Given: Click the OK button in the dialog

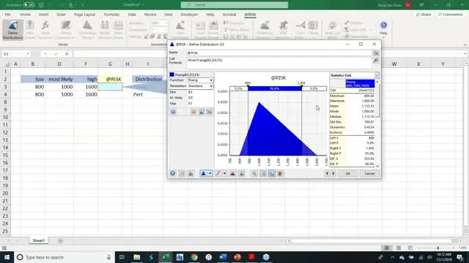Looking at the screenshot, I should (347, 174).
